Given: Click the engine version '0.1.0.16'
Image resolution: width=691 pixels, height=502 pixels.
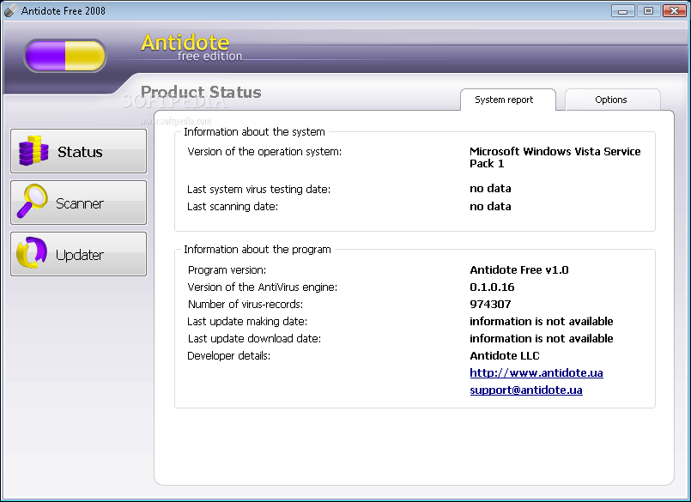Looking at the screenshot, I should [492, 287].
